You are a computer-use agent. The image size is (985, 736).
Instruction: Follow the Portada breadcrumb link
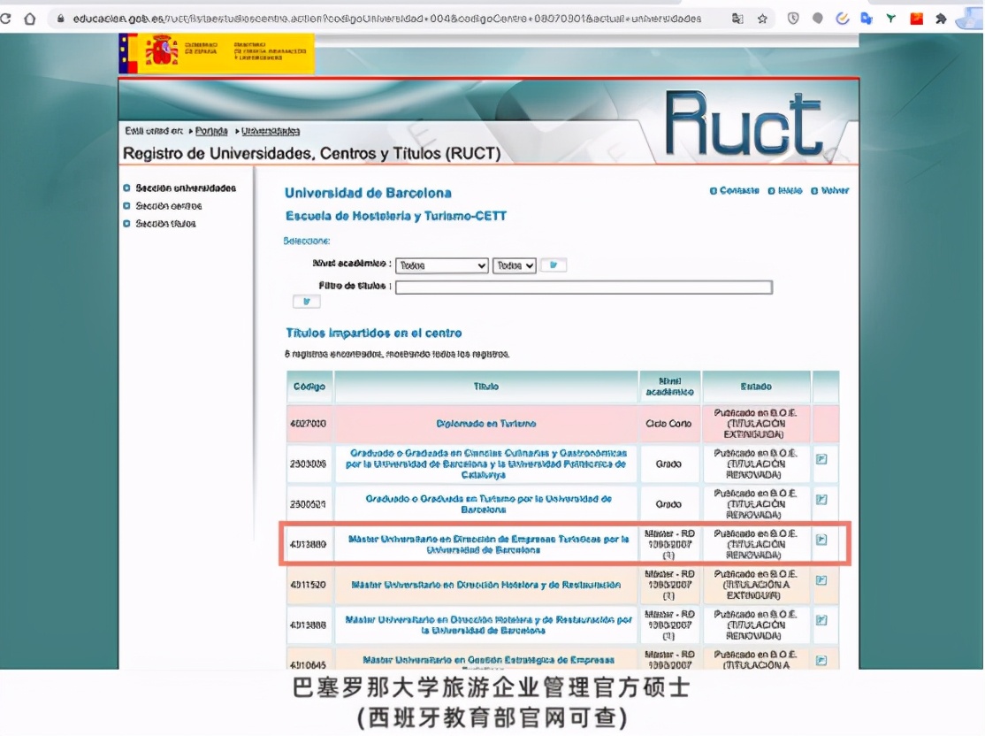(211, 131)
